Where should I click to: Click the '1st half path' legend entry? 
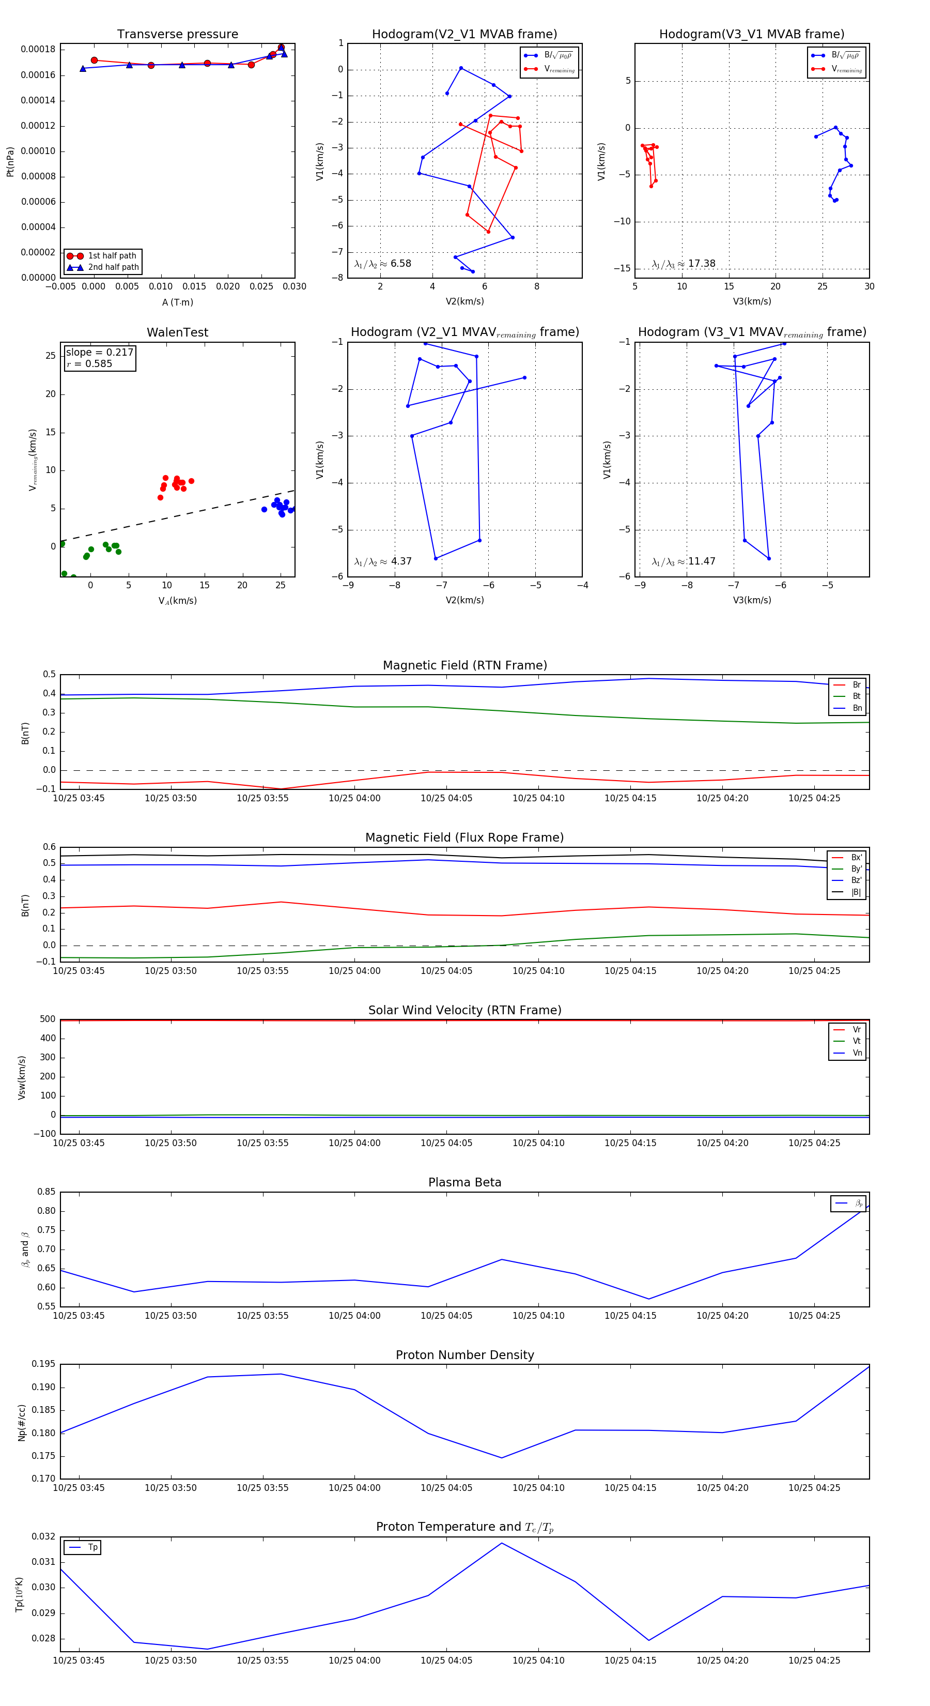(103, 255)
